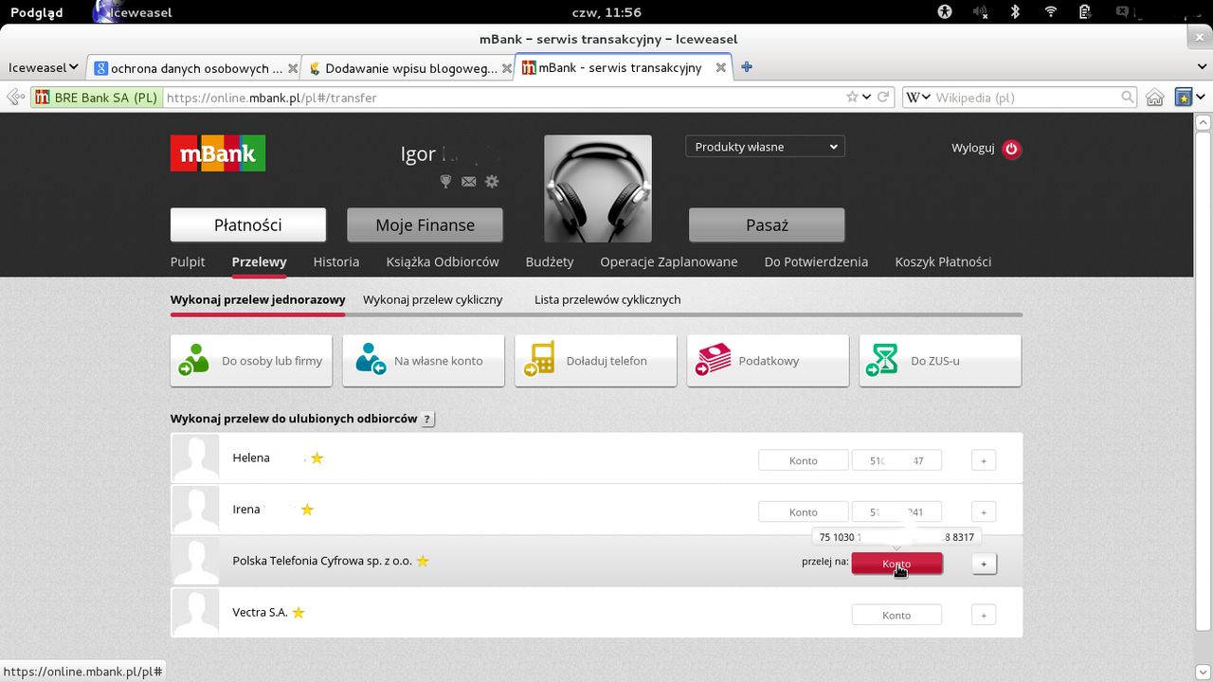Open the Historia menu item
This screenshot has width=1213, height=682.
click(x=336, y=261)
